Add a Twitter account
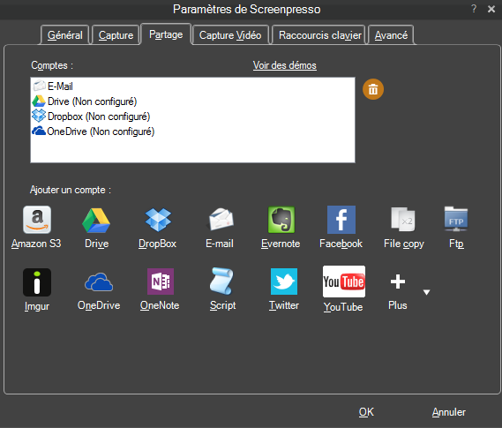This screenshot has height=428, width=502. (x=284, y=289)
